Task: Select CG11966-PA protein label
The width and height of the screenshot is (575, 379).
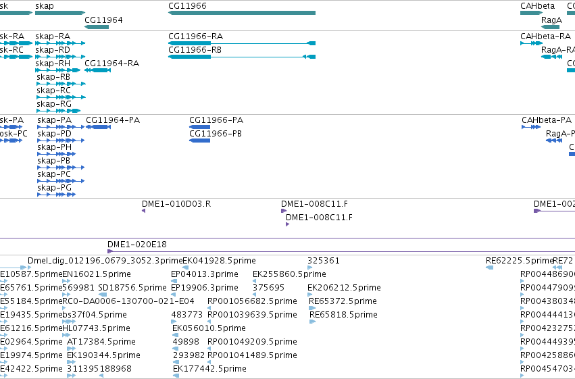Action: point(216,120)
